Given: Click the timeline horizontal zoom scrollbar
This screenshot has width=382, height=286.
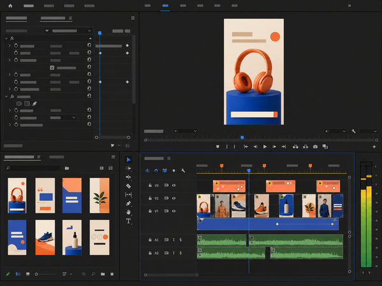Looking at the screenshot, I should point(171,275).
